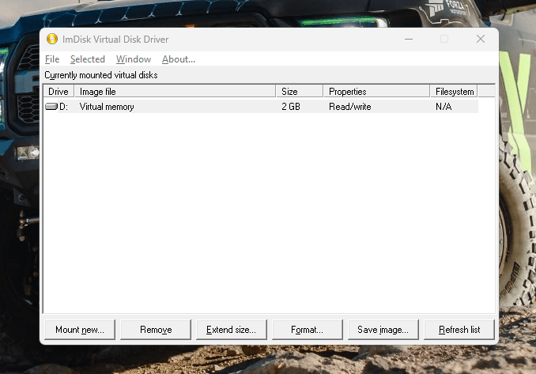This screenshot has width=536, height=374.
Task: Sort by the Image file column header
Action: 175,91
